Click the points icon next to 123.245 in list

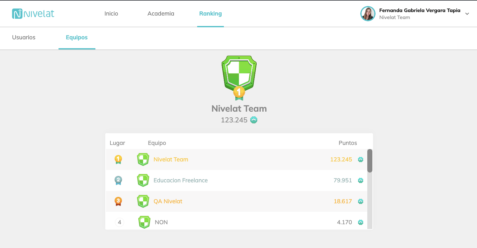(361, 160)
